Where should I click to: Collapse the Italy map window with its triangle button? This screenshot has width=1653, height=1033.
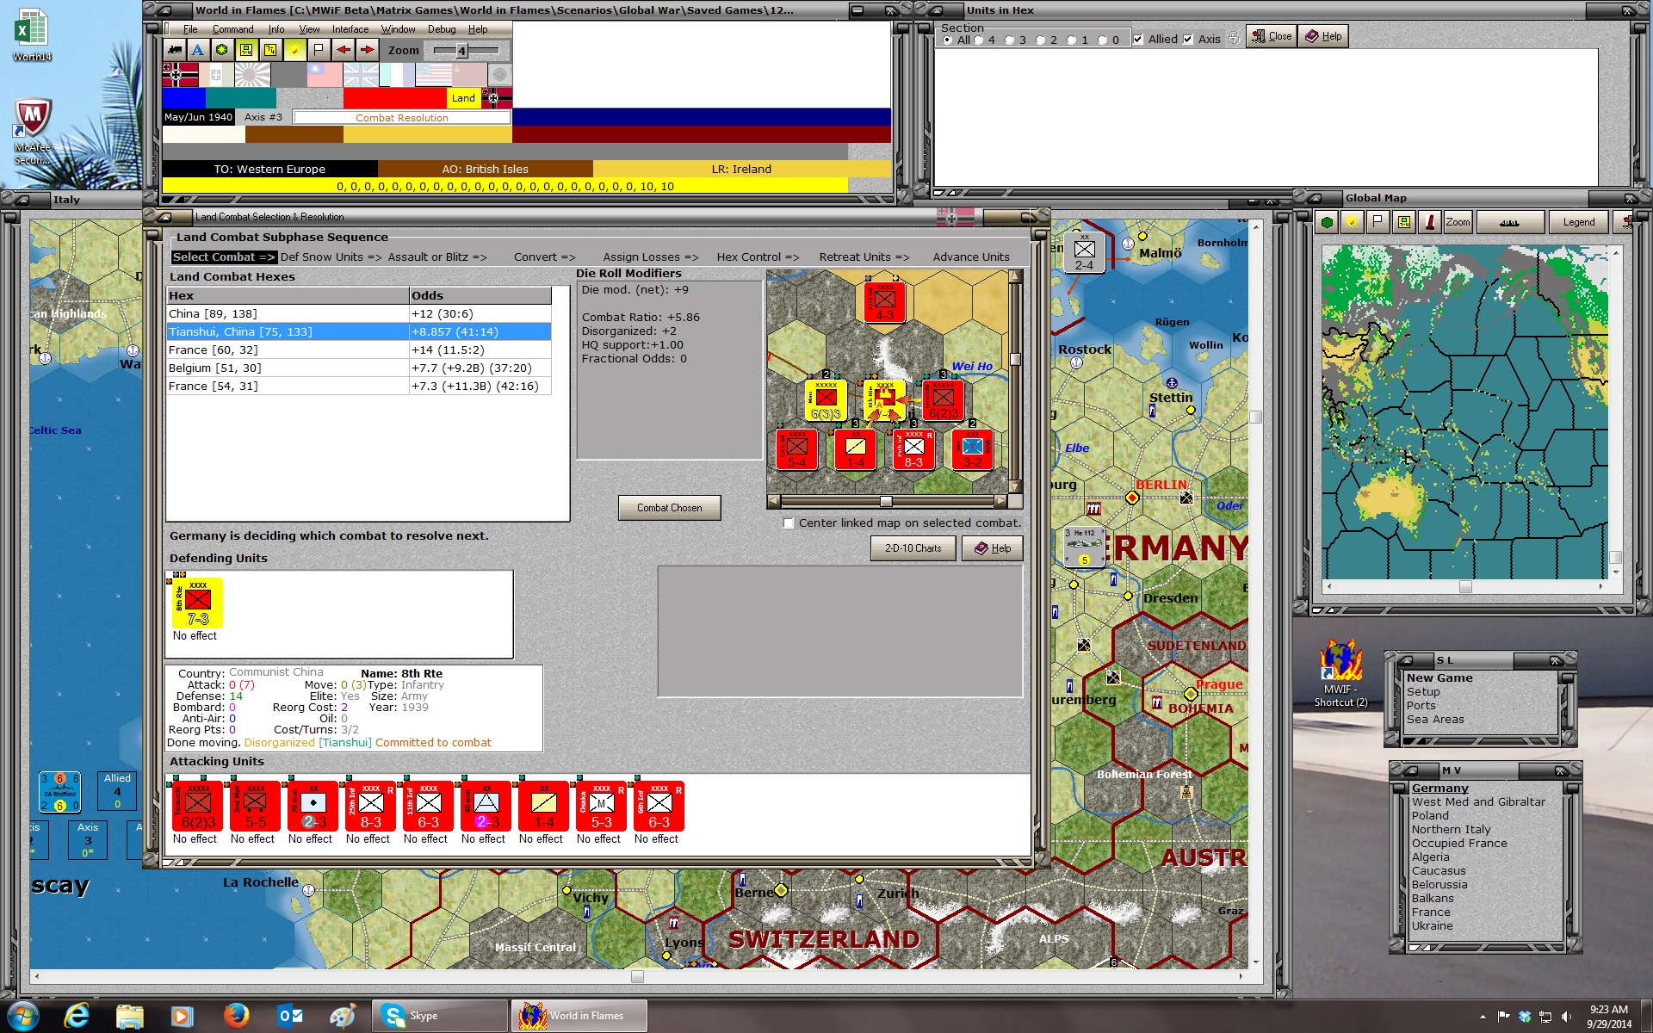[x=22, y=200]
